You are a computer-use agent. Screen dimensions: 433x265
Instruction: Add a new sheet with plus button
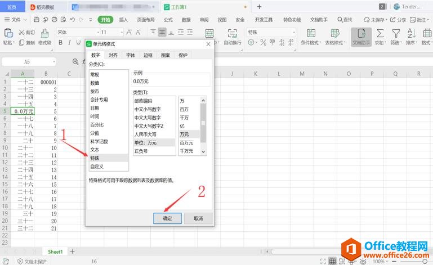pyautogui.click(x=72, y=251)
